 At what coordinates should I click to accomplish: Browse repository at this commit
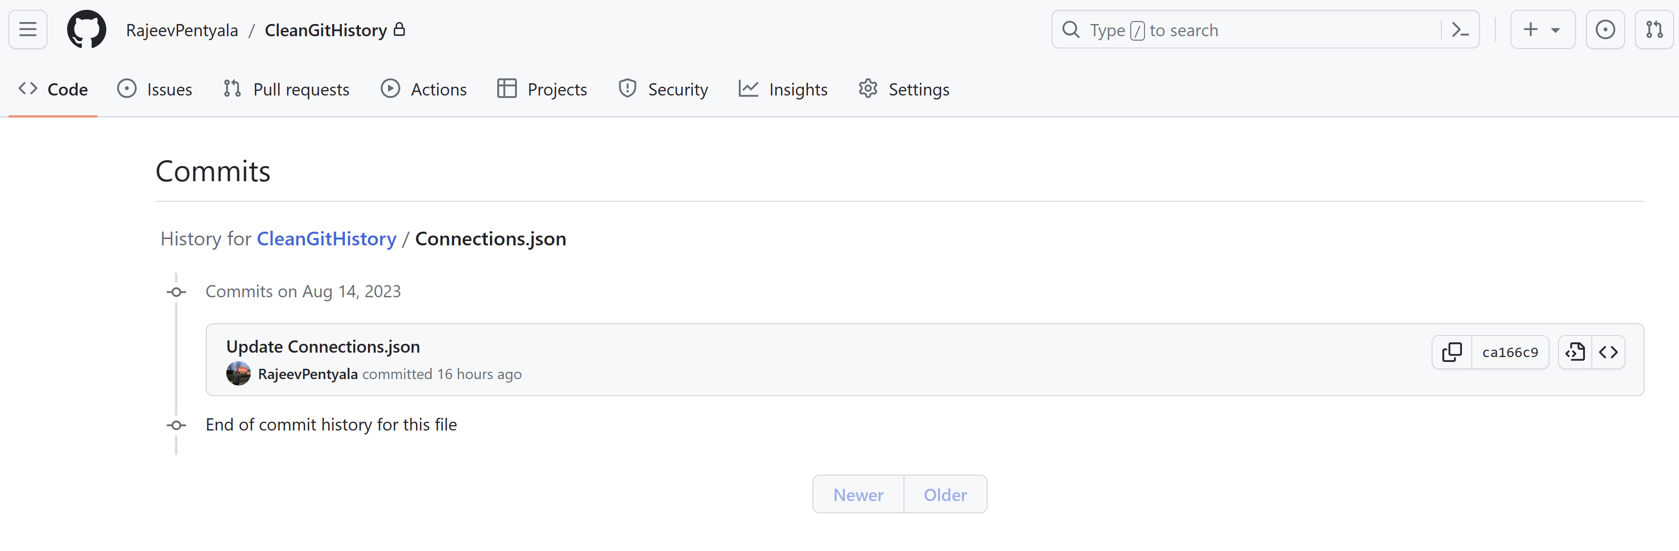tap(1608, 352)
